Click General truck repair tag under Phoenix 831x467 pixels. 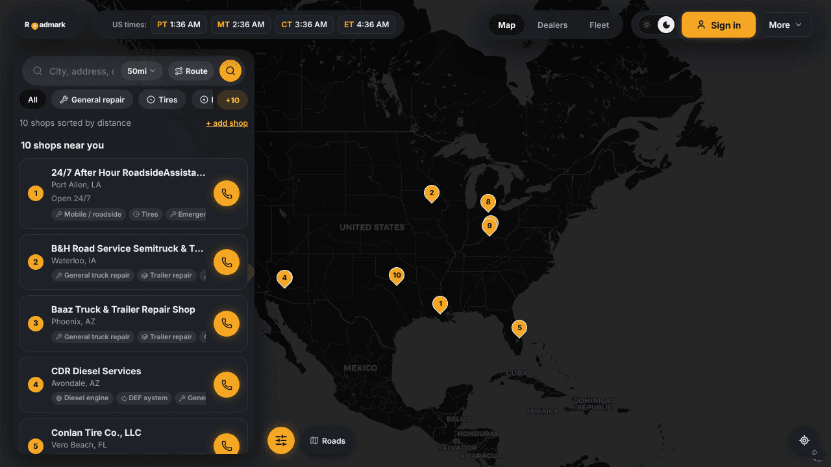(93, 337)
